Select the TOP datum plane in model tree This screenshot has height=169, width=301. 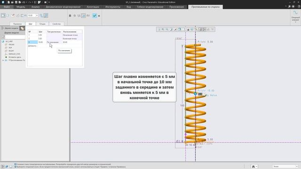(10, 48)
